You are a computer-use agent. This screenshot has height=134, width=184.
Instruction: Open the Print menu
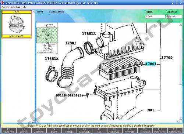[x=18, y=7]
